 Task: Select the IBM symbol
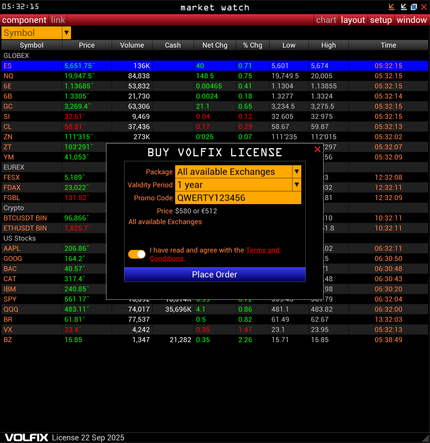click(x=10, y=289)
